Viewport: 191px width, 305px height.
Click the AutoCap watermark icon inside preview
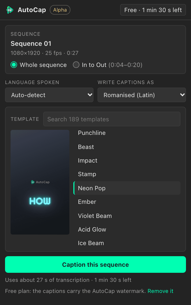click(33, 182)
